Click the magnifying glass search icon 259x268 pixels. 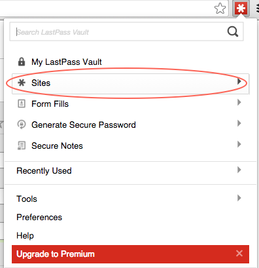coord(233,31)
